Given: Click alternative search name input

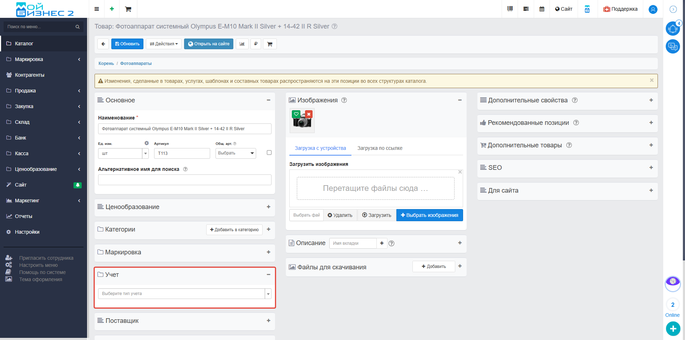Looking at the screenshot, I should [x=185, y=180].
